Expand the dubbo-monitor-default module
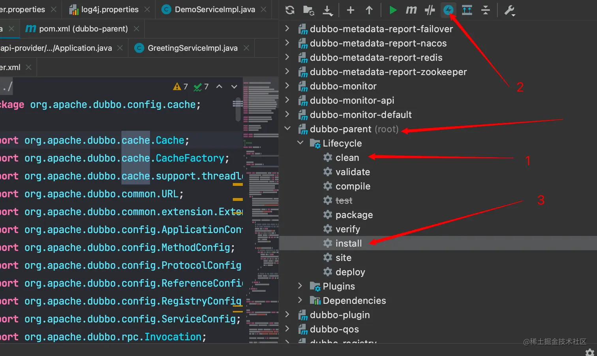The image size is (597, 356). (x=287, y=114)
